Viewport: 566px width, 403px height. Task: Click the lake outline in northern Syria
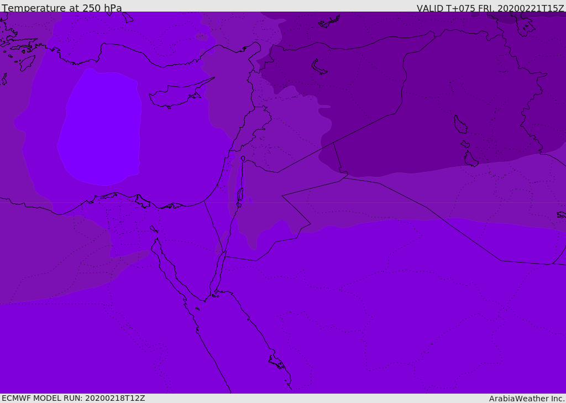click(319, 67)
